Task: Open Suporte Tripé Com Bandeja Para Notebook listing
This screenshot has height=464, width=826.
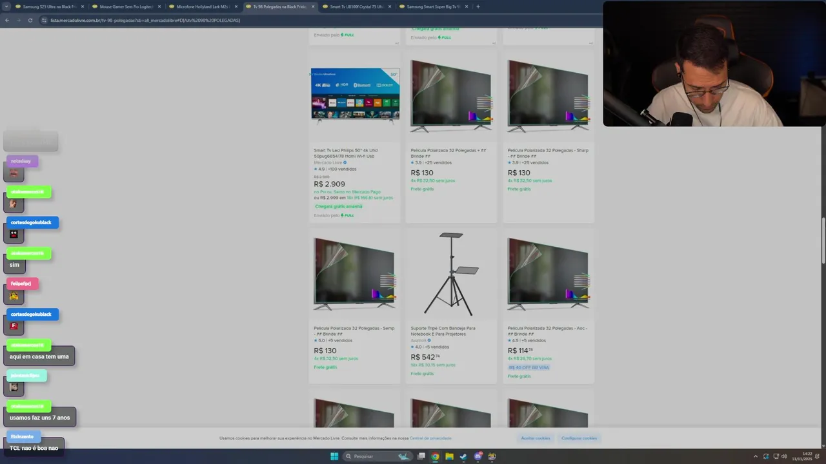Action: [443, 331]
